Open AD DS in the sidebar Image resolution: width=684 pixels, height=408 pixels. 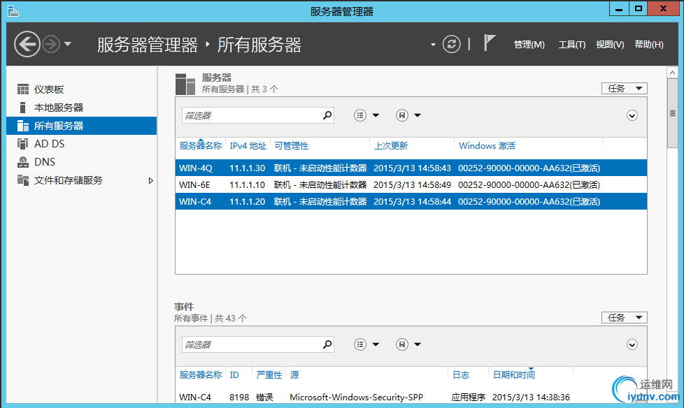pos(49,144)
